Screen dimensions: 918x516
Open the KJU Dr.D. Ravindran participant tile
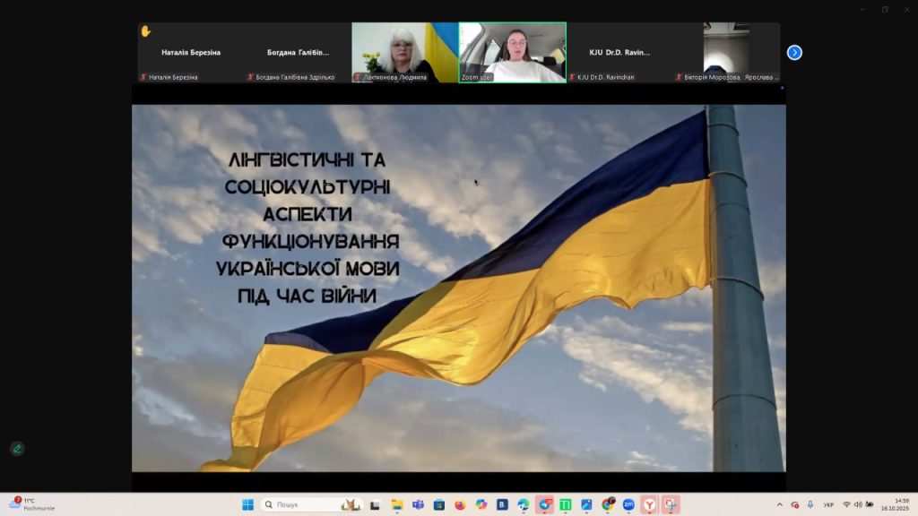[x=619, y=53]
